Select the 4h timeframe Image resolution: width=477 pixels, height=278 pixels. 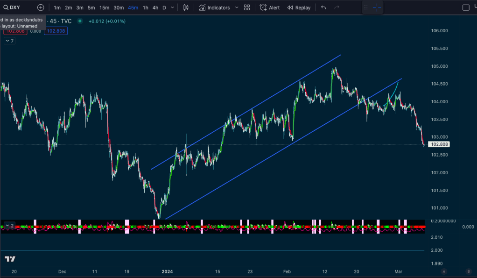click(155, 7)
